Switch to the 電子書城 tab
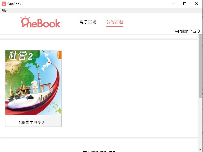 pyautogui.click(x=88, y=22)
